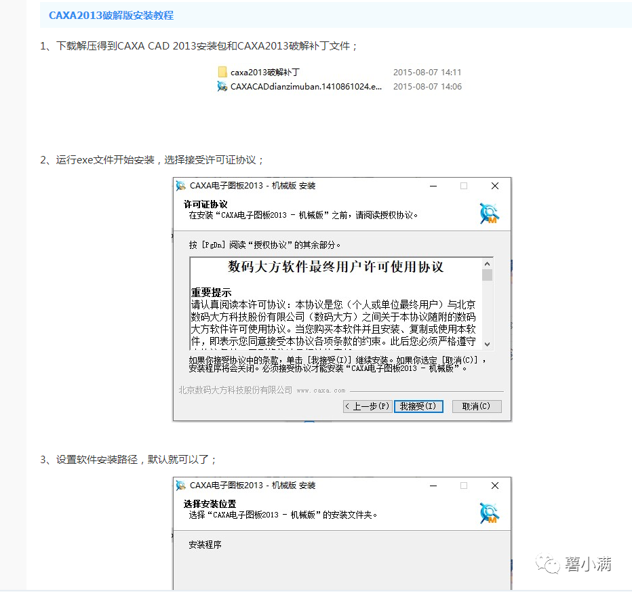The image size is (632, 592).
Task: Click the scroll up arrow in license text
Action: tap(488, 264)
